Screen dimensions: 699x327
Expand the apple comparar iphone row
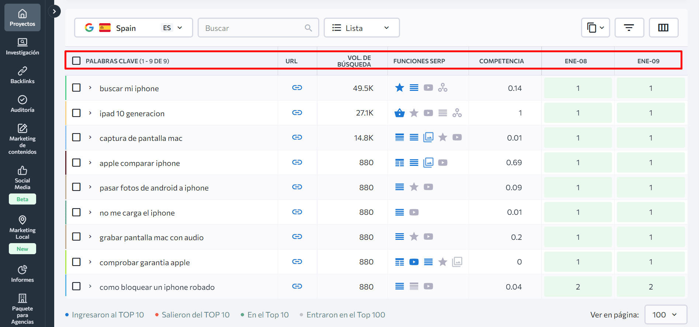tap(90, 163)
